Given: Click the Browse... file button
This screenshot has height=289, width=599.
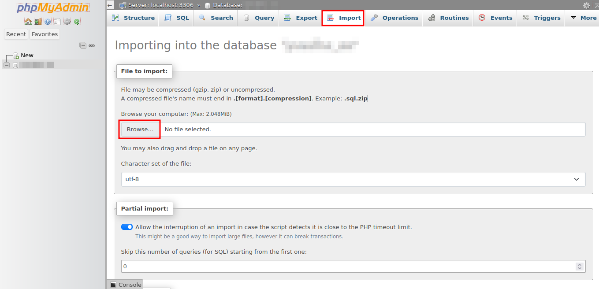Looking at the screenshot, I should pyautogui.click(x=140, y=130).
